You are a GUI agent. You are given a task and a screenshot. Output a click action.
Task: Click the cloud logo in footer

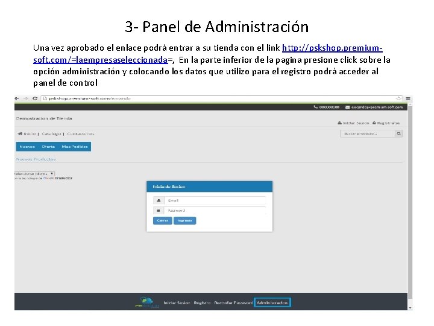coord(147,302)
